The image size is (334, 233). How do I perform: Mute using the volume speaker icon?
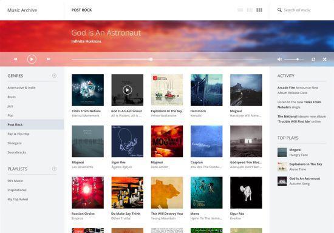tap(279, 59)
